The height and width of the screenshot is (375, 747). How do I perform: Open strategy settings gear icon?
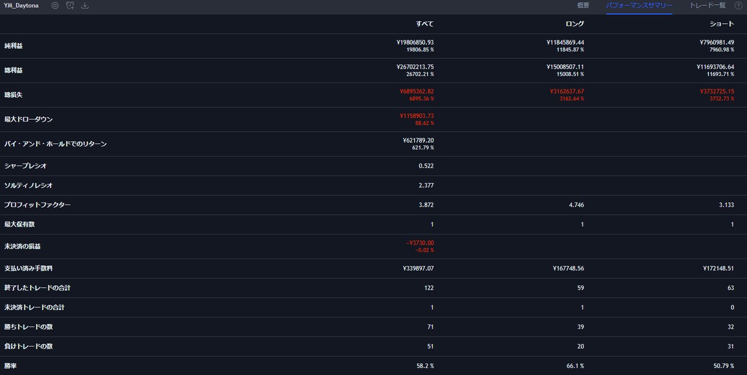pyautogui.click(x=55, y=6)
